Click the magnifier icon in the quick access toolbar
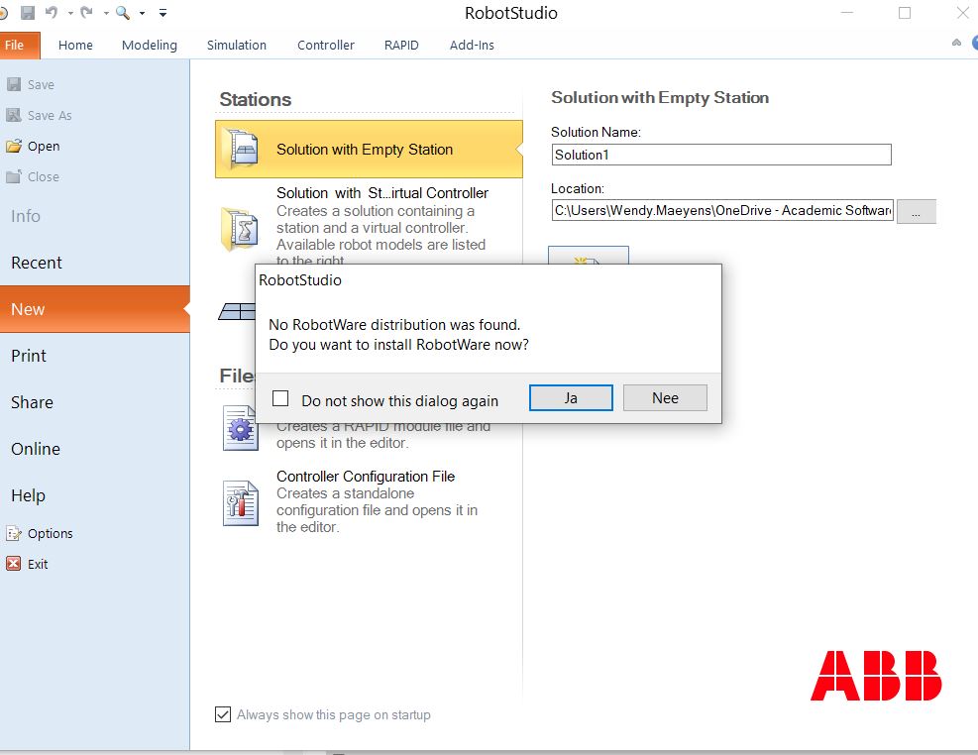 123,13
